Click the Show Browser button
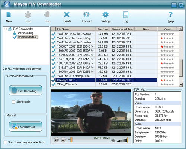The width and height of the screenshot is (186, 149). pyautogui.click(x=26, y=126)
